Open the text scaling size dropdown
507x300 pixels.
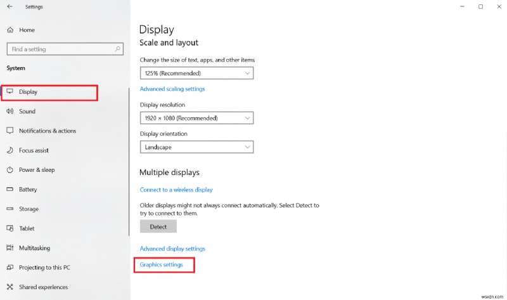click(x=196, y=73)
